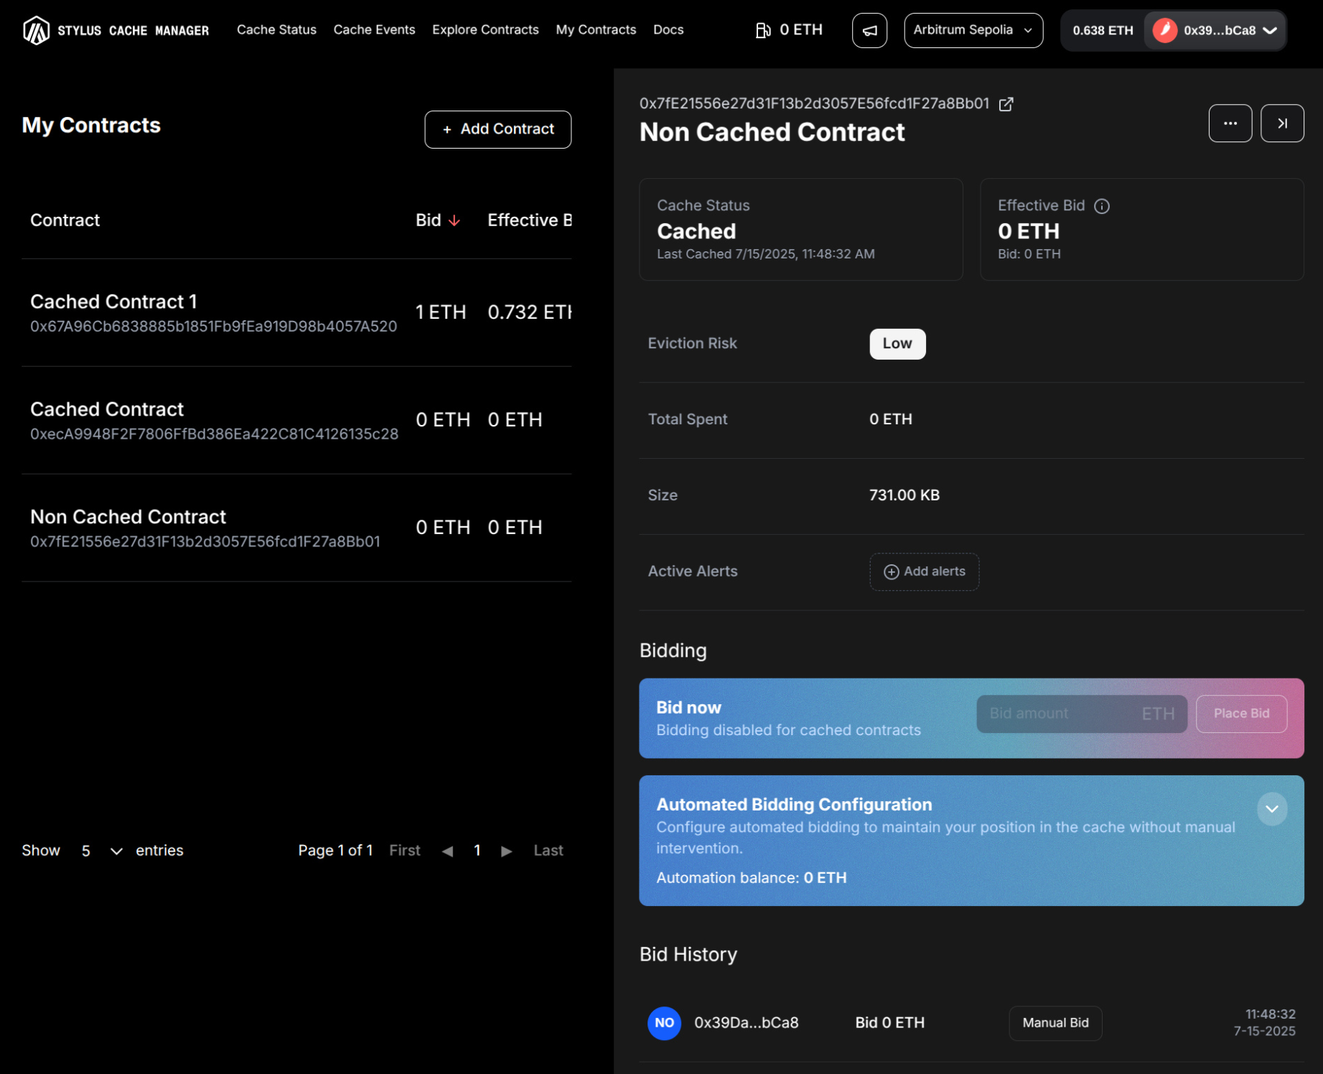
Task: Click the Automation balance 0 ETH text
Action: [752, 878]
